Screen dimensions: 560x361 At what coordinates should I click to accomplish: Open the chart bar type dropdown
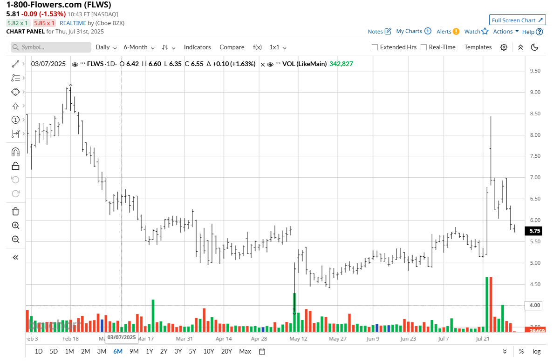(x=169, y=47)
